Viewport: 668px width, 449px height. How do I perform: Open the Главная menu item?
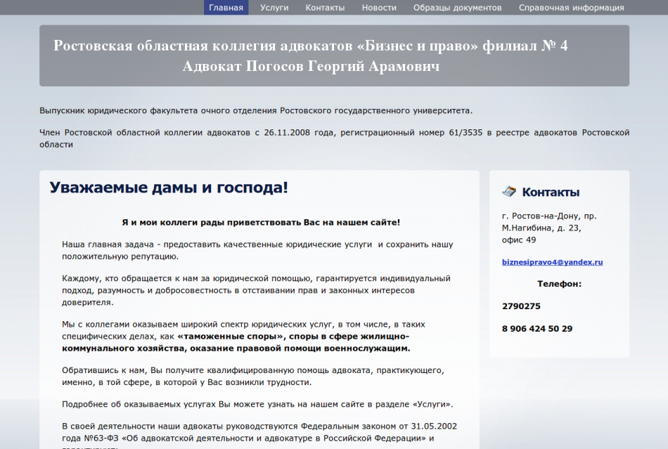(226, 8)
